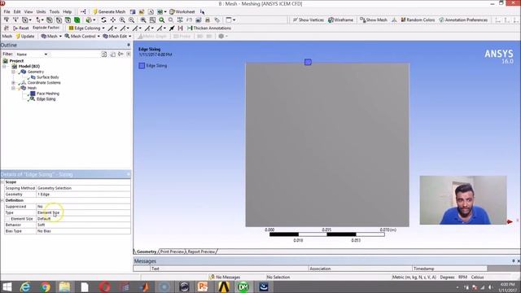Screen dimensions: 521x293
Task: Click the Generate Mesh lightning icon
Action: pos(95,11)
